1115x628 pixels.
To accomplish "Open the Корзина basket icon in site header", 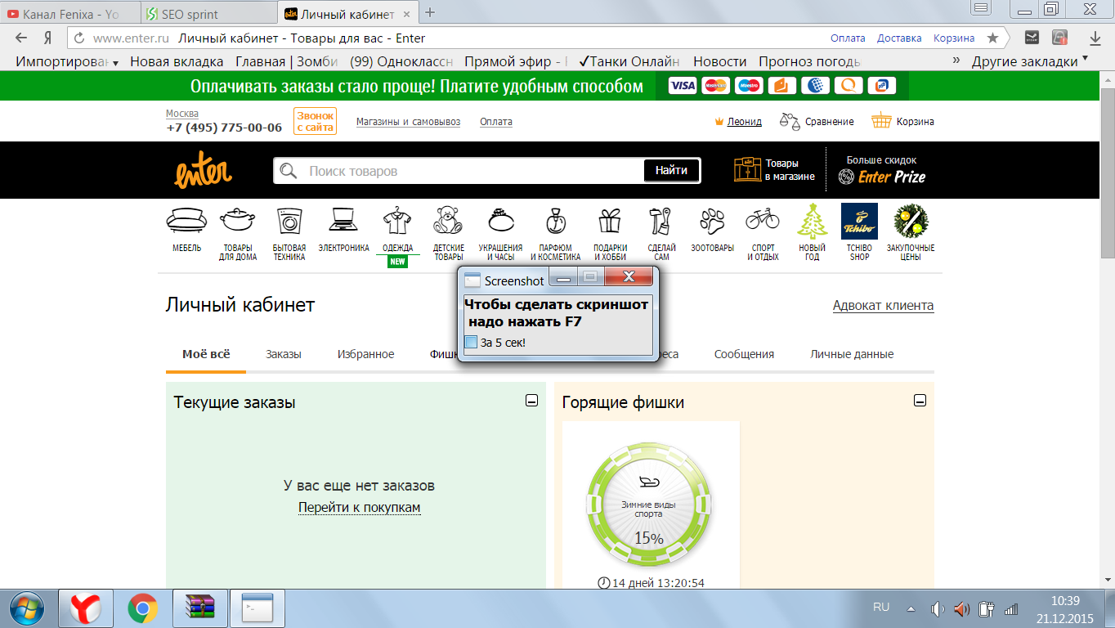I will tap(881, 121).
